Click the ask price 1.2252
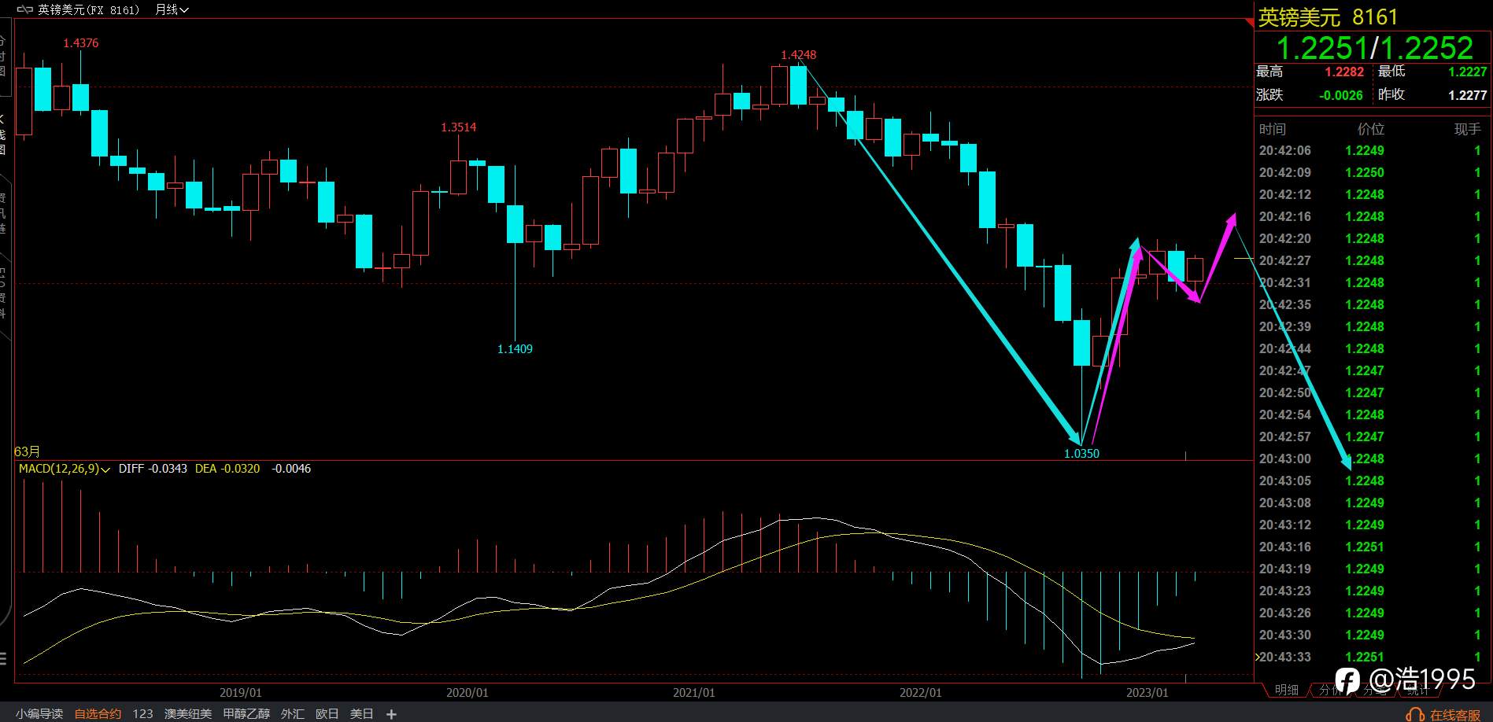 [x=1426, y=49]
